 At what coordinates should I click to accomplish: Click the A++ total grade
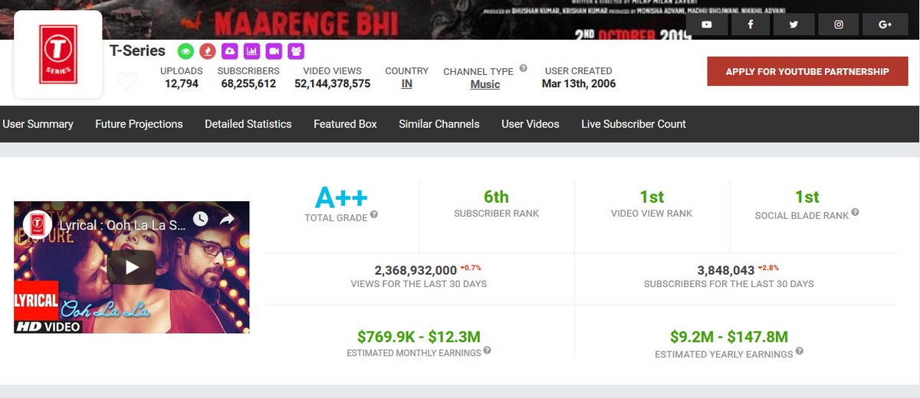[341, 197]
